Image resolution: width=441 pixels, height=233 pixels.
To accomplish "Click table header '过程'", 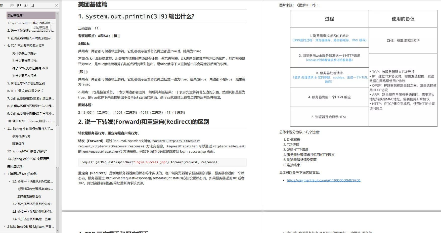I will pyautogui.click(x=329, y=19).
